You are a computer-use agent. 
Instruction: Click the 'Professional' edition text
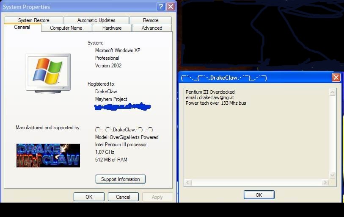[x=107, y=58]
